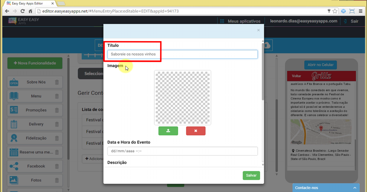Click Voltar in the phone preview
This screenshot has height=192, width=367.
point(296,76)
